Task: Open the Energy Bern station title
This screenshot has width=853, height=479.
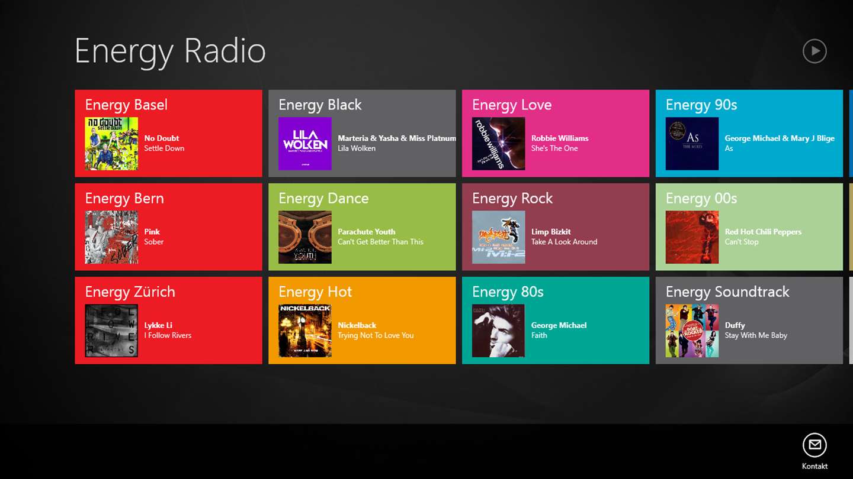Action: 124,199
